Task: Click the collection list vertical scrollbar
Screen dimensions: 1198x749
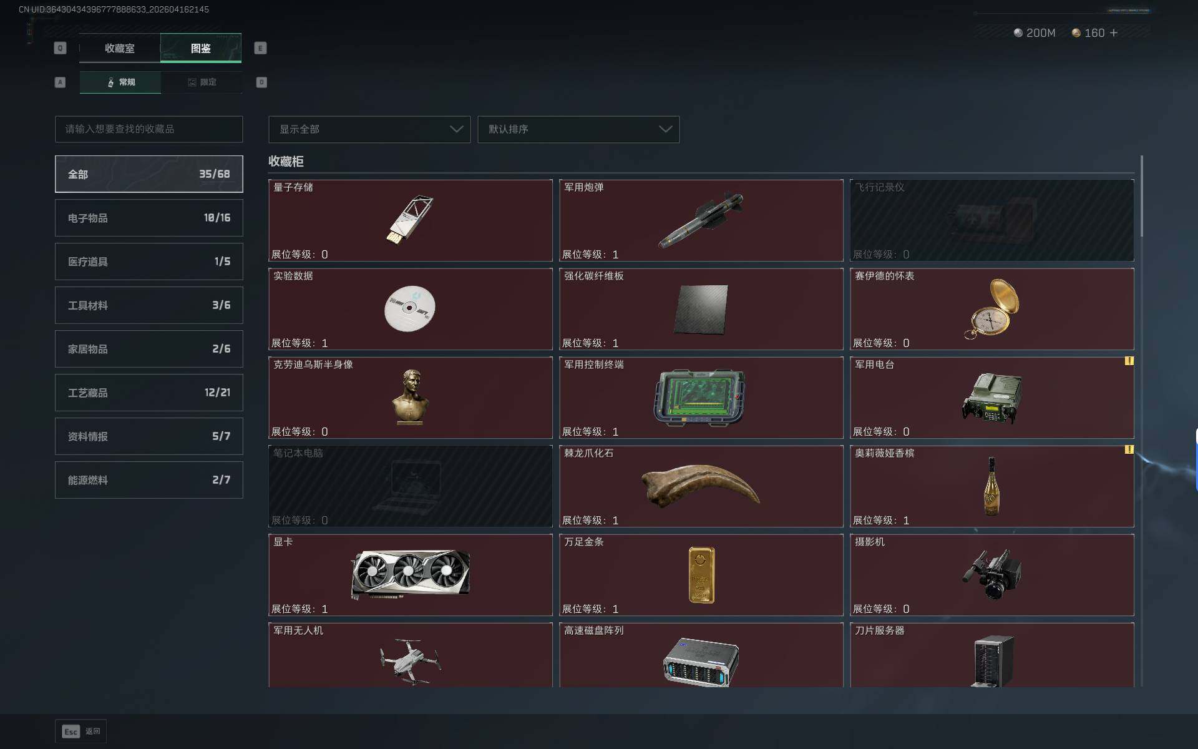Action: point(1141,197)
